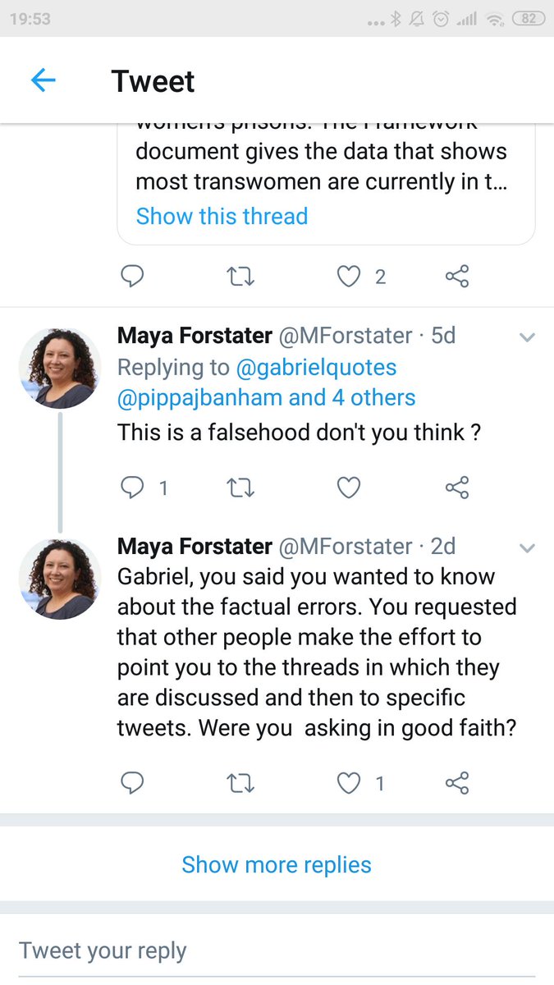Share the "asking in good faith" tweet

coord(457,784)
